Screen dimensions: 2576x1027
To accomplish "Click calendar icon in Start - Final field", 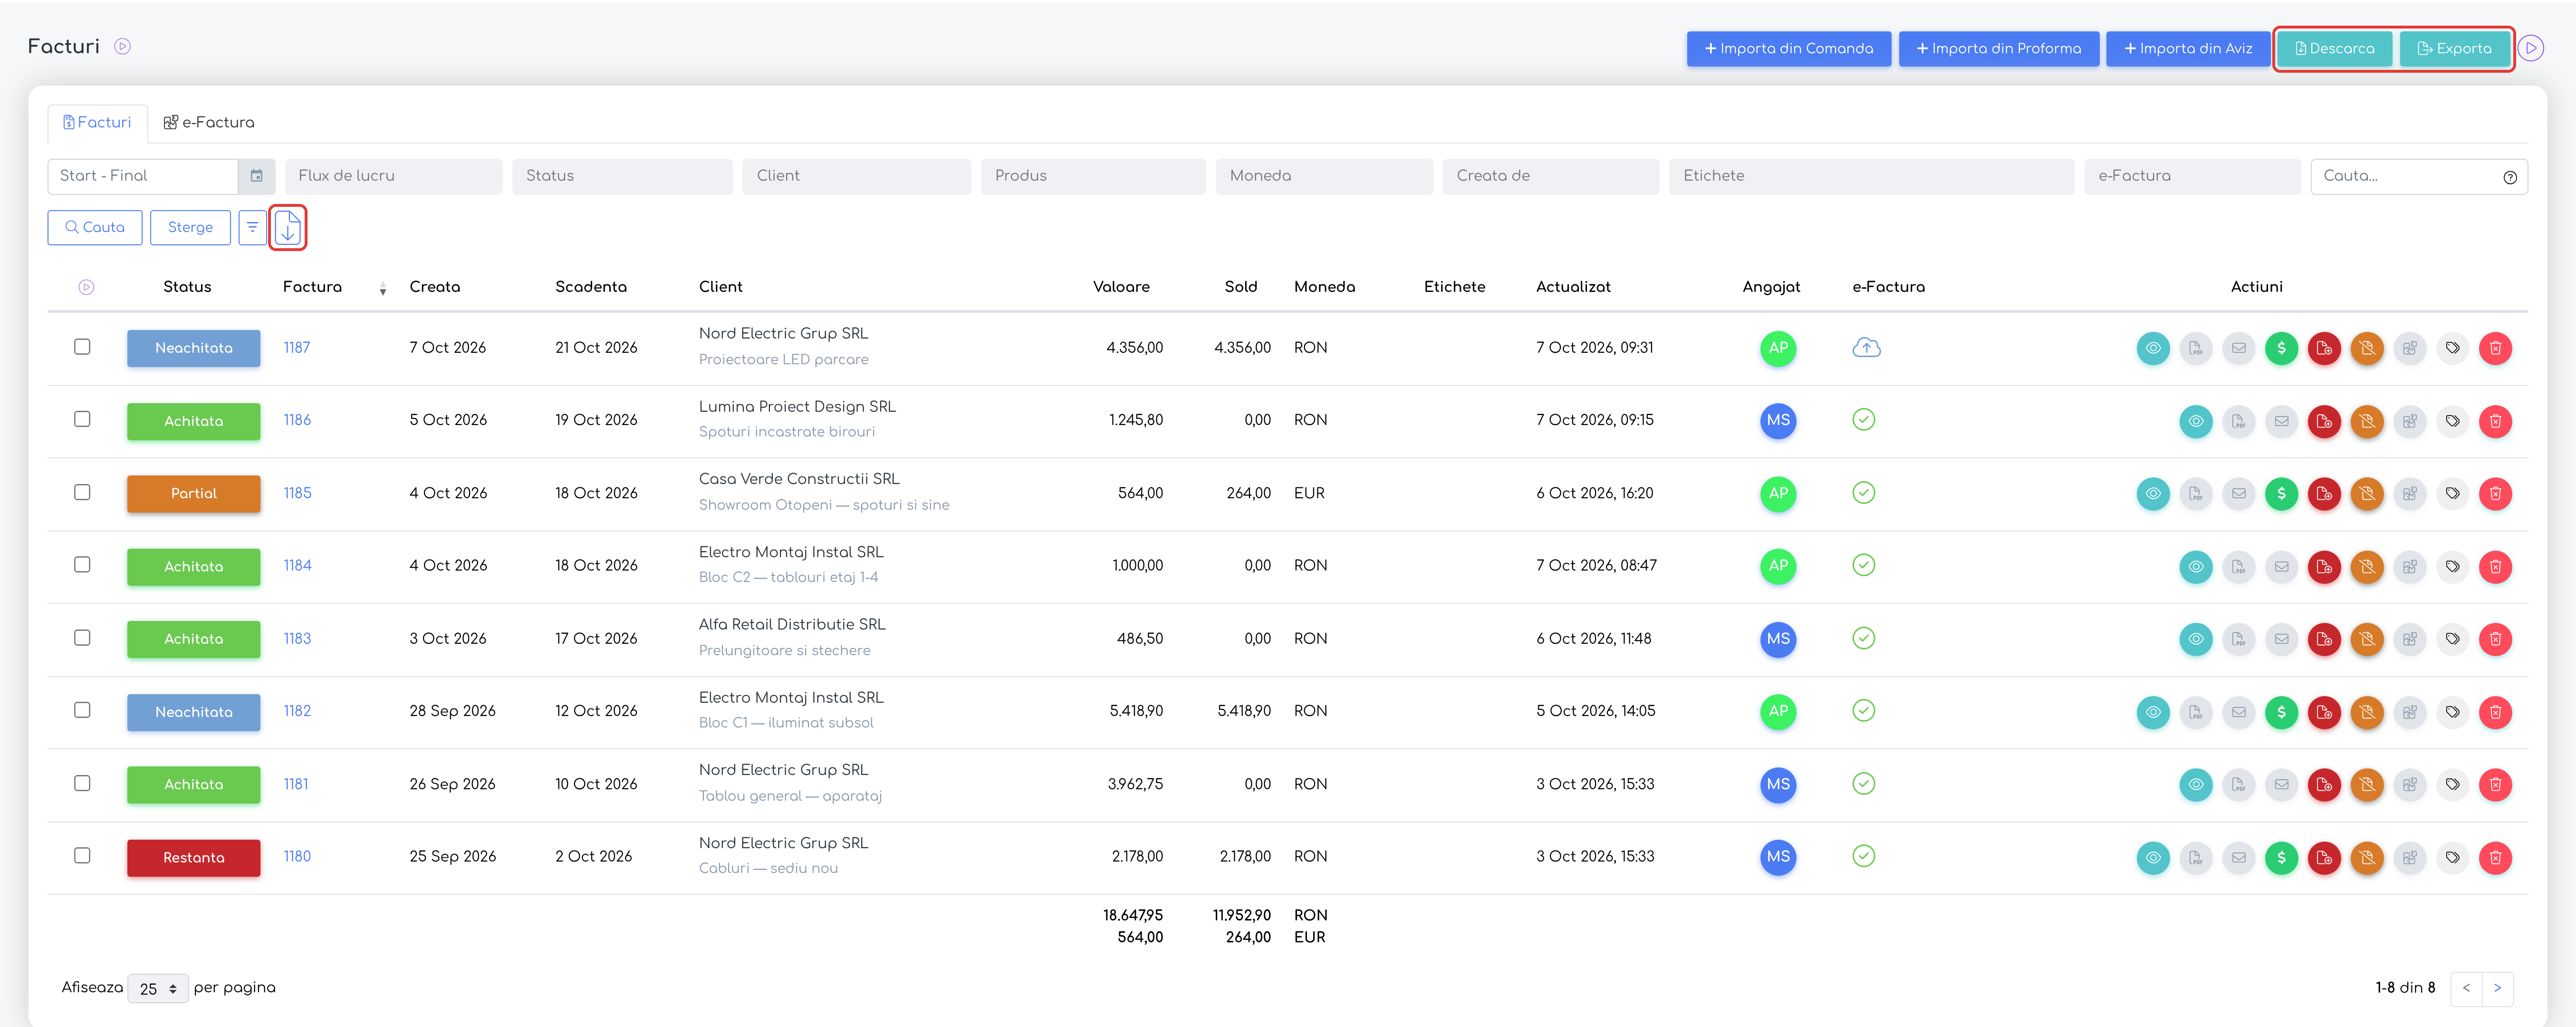I will click(x=257, y=176).
